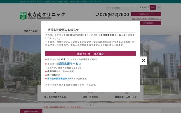
Task: Click the RKW 東寺南クリニック logo
Action: tap(42, 15)
